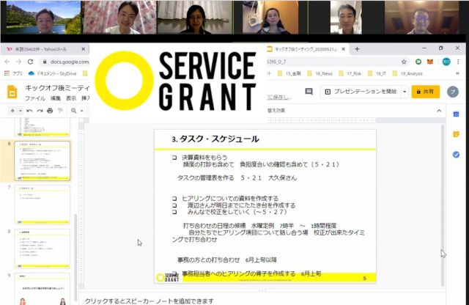The image size is (469, 305).
Task: Undo the last action
Action: pyautogui.click(x=29, y=111)
